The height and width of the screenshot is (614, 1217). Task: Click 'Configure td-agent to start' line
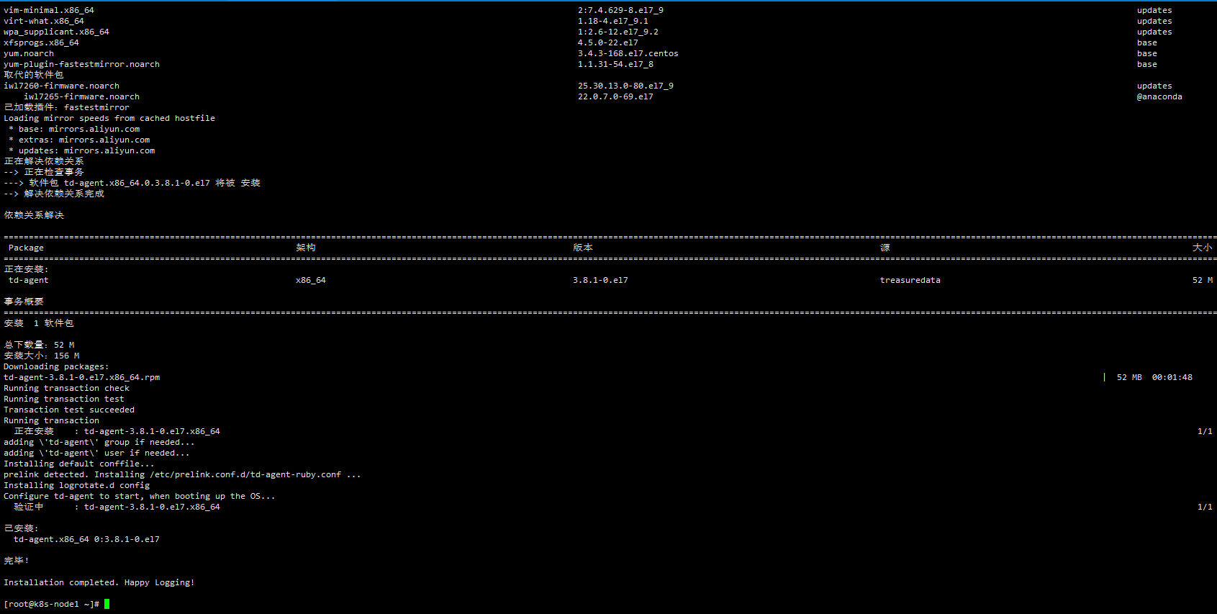pos(140,496)
